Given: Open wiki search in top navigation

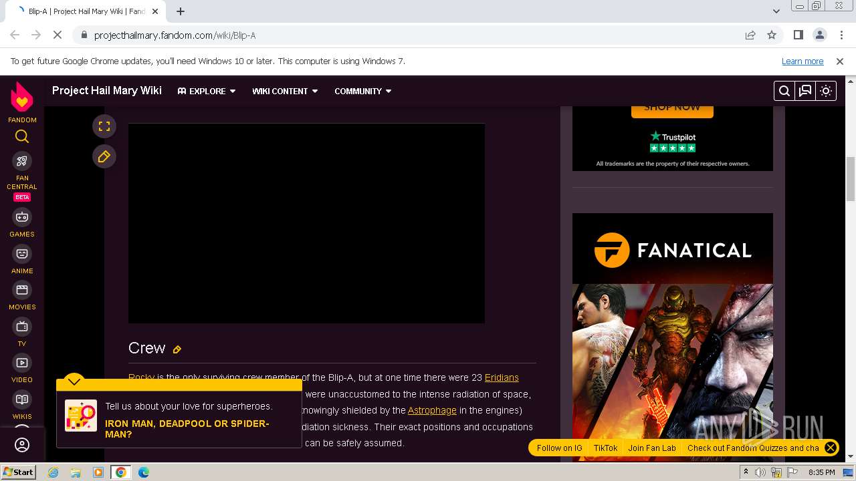Looking at the screenshot, I should click(784, 91).
